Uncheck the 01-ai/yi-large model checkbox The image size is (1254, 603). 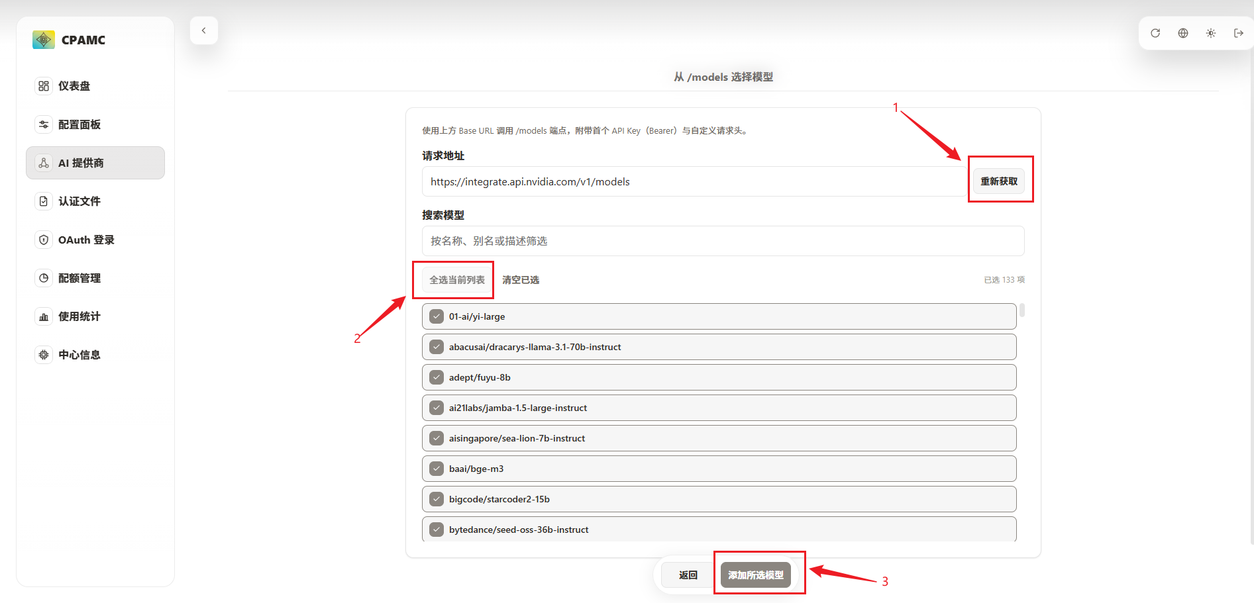click(x=437, y=316)
